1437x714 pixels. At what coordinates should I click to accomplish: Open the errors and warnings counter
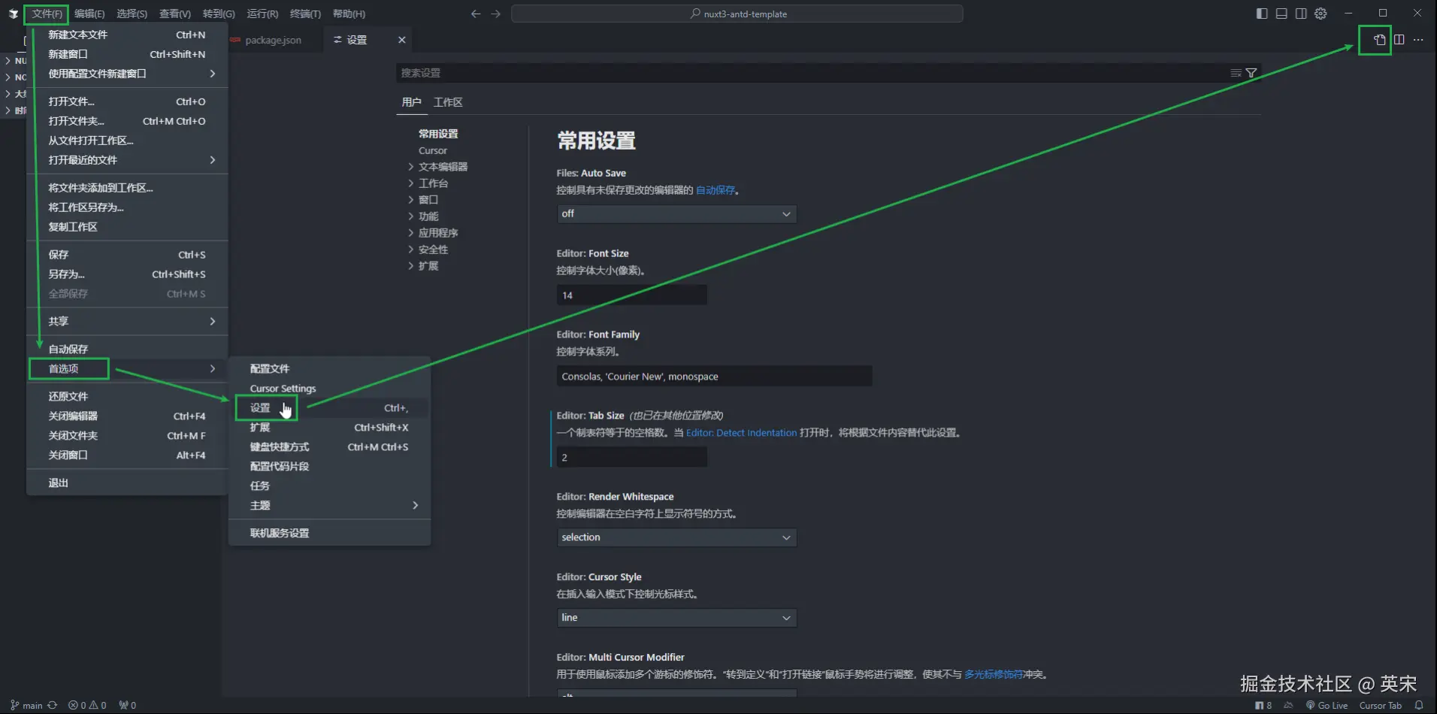tap(87, 705)
